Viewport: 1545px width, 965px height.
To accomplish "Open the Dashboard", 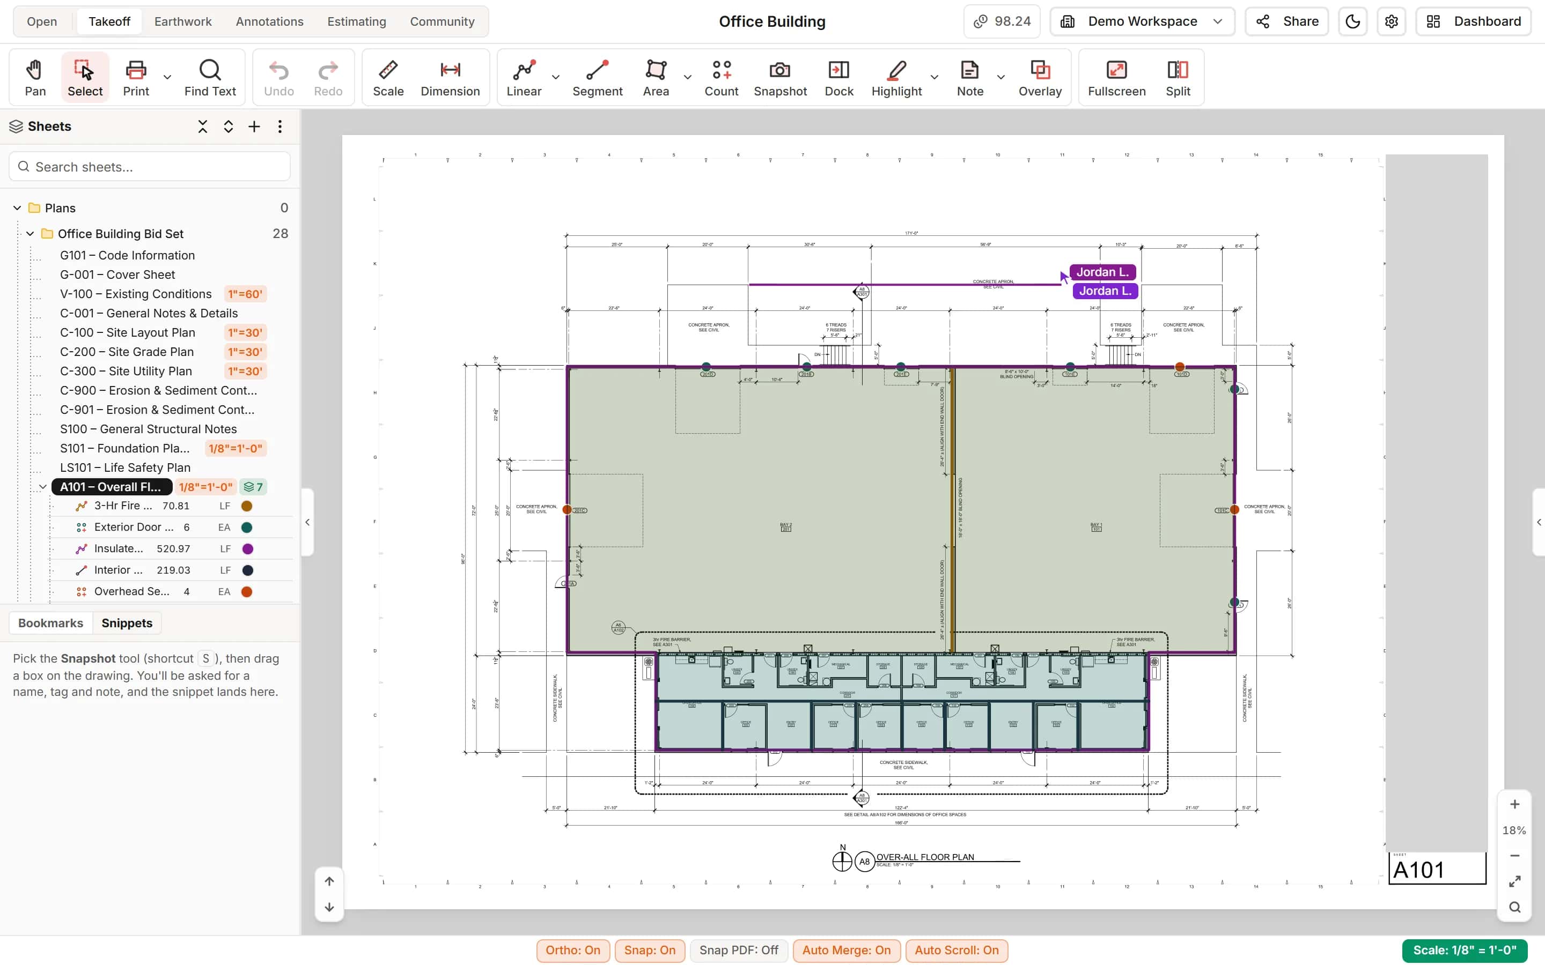I will pyautogui.click(x=1473, y=21).
